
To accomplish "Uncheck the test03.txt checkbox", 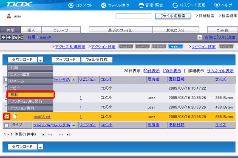I will (x=6, y=116).
